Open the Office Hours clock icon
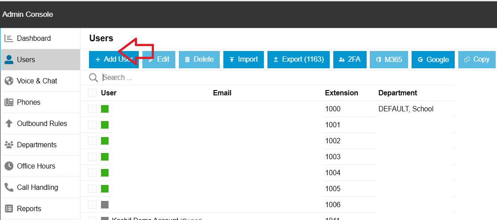497x220 pixels. point(8,166)
